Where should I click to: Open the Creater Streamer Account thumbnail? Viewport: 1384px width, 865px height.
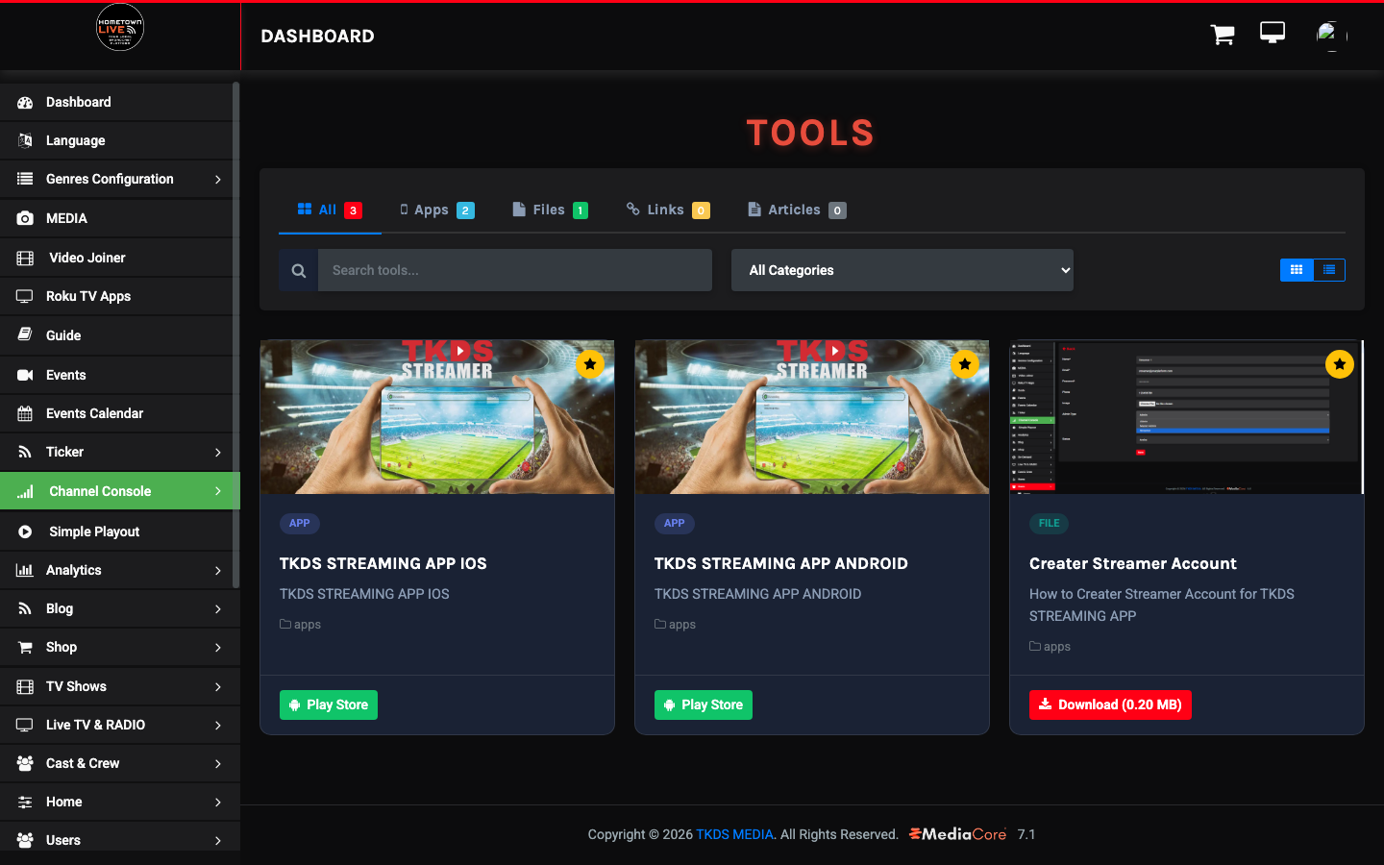pyautogui.click(x=1187, y=417)
